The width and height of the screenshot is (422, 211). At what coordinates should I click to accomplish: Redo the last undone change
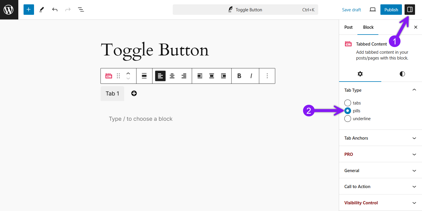click(x=68, y=10)
